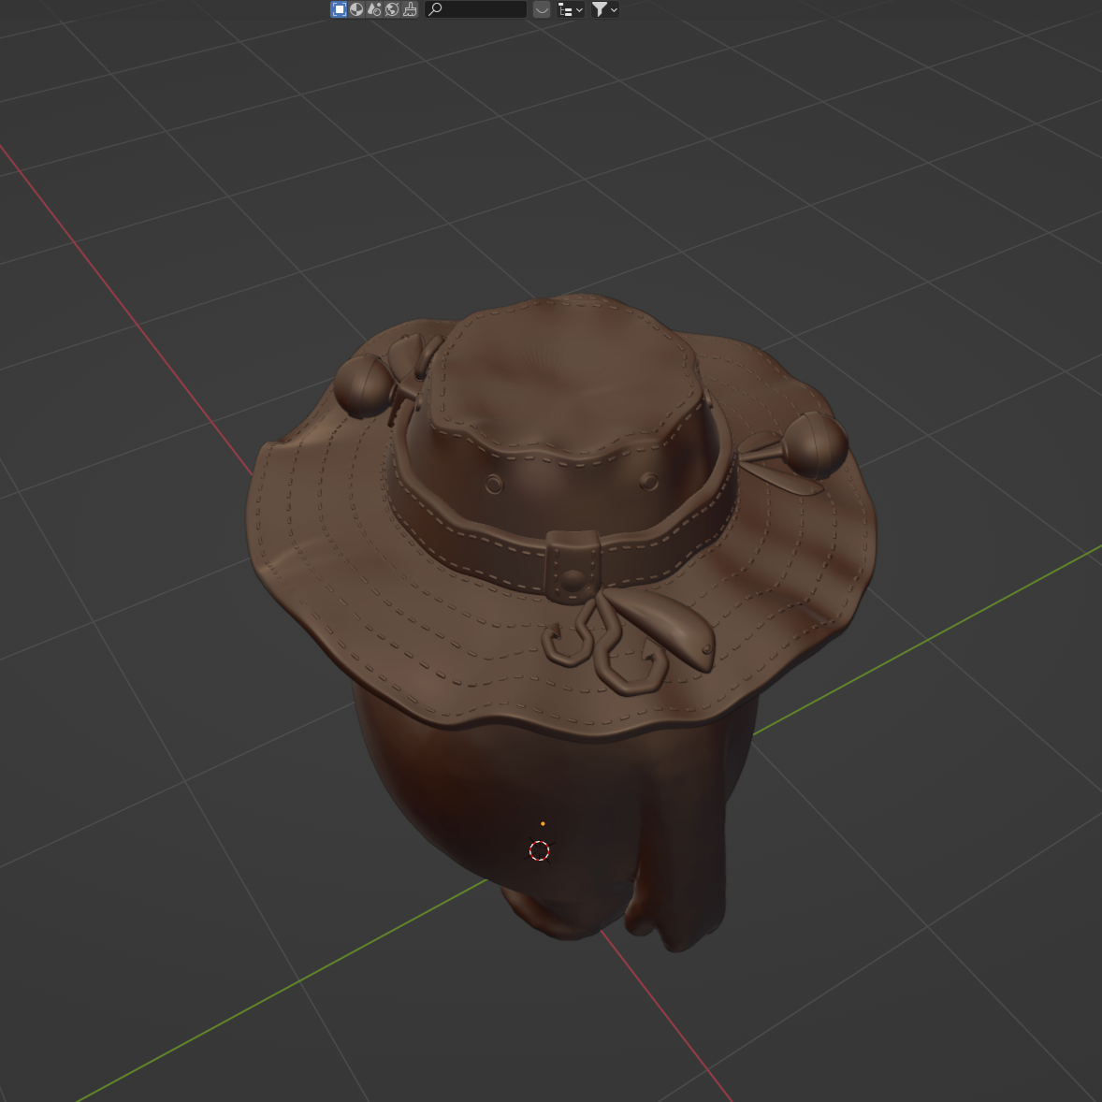Click the hierarchy display mode icon
1102x1102 pixels.
click(565, 9)
